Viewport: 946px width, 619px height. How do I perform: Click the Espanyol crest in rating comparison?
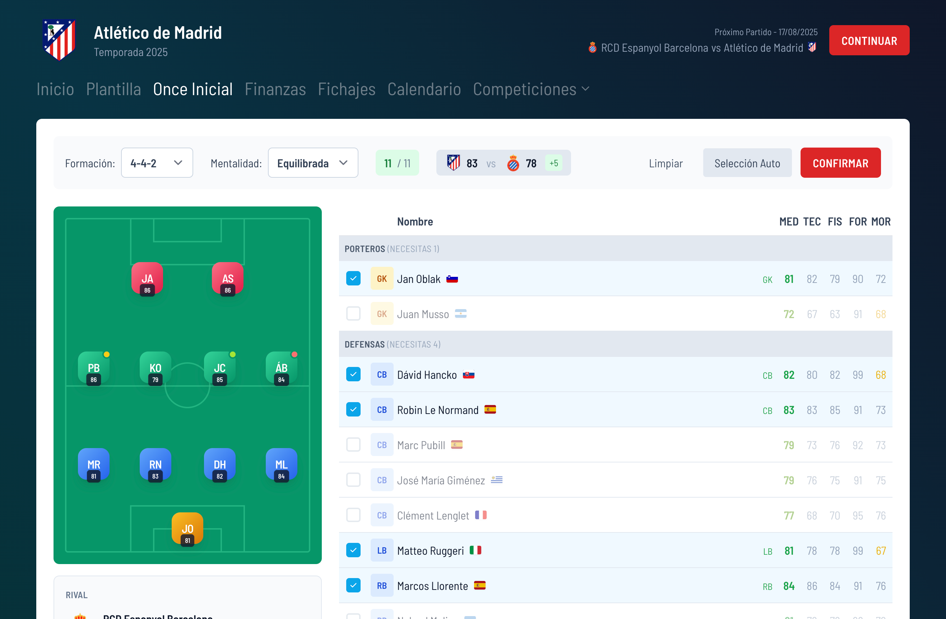(513, 163)
